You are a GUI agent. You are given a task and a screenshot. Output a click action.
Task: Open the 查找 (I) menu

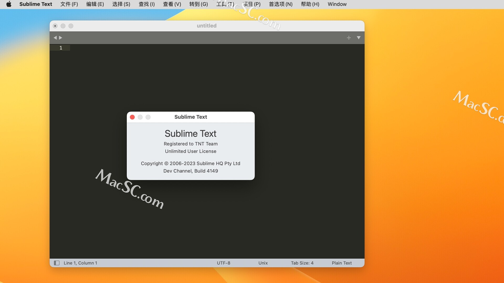(x=146, y=4)
